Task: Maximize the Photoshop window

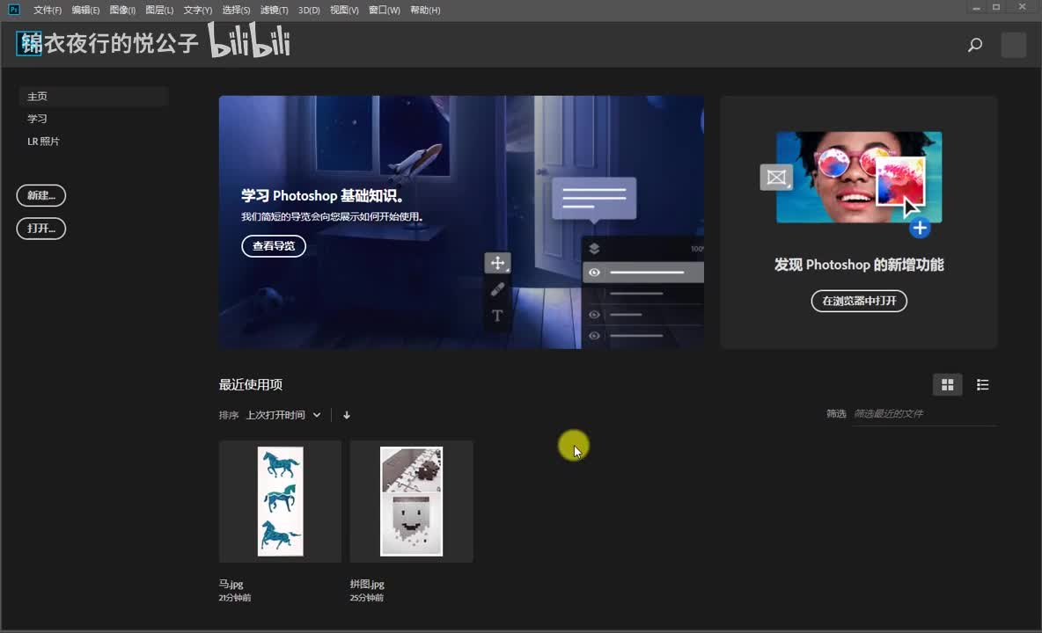Action: tap(996, 7)
